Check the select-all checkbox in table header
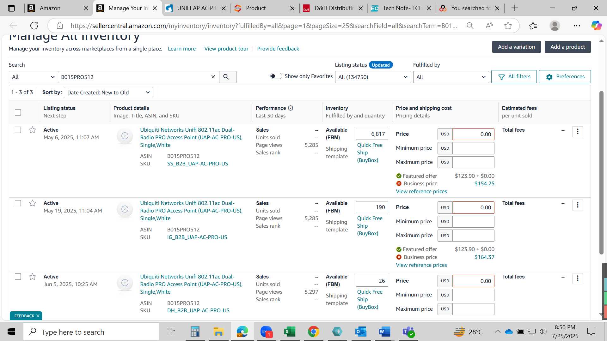Screen dimensions: 607x341 point(18,112)
